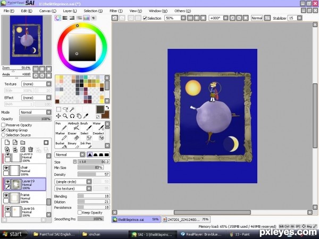Delete the selected layer with trash icon
This screenshot has height=239, width=319.
[x=30, y=150]
